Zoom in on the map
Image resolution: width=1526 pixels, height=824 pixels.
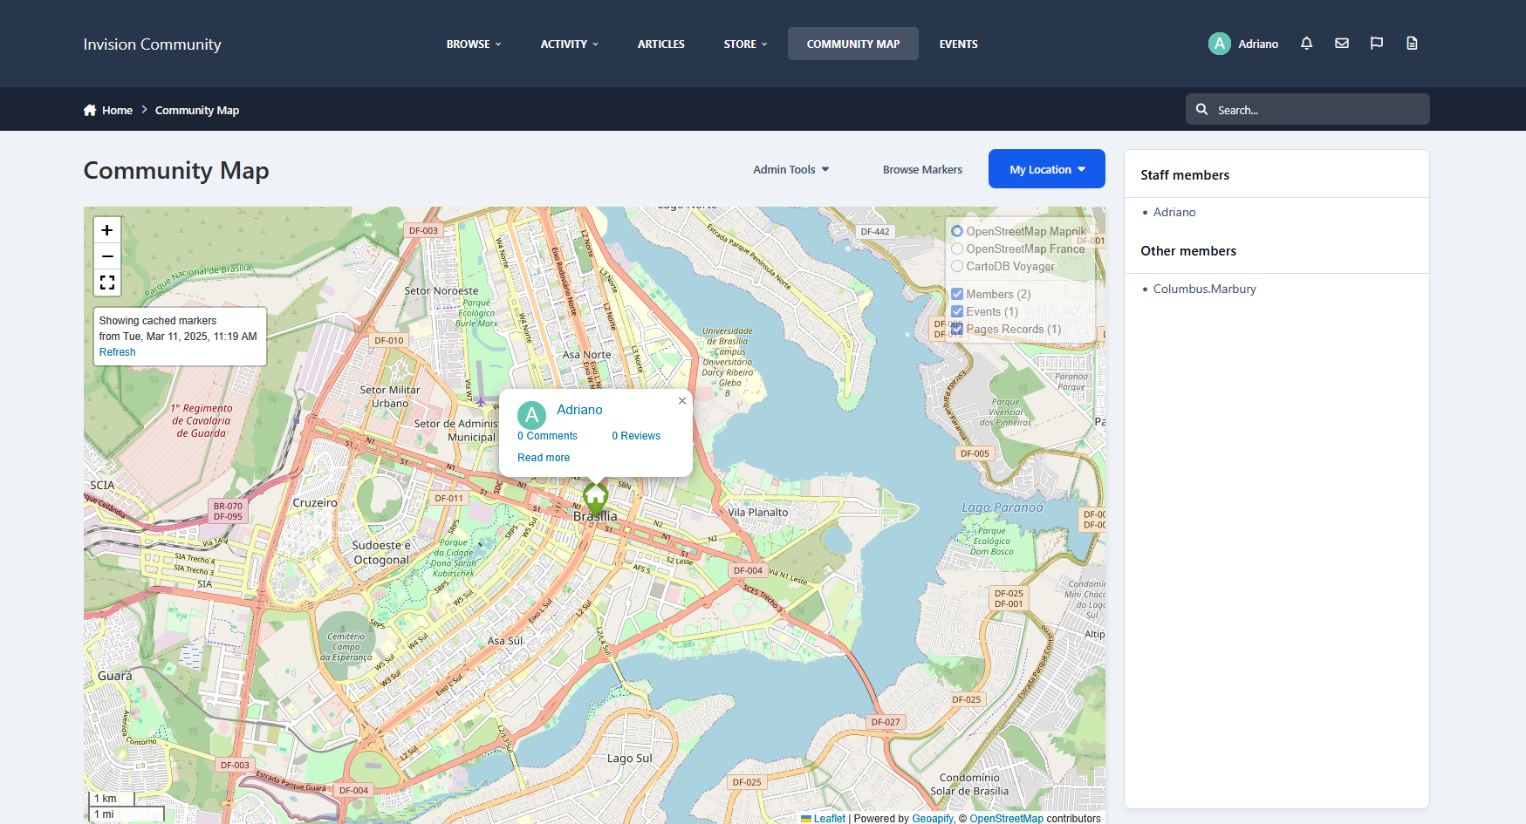click(x=107, y=230)
